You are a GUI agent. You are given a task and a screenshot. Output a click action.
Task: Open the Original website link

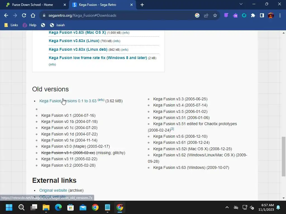pyautogui.click(x=53, y=190)
